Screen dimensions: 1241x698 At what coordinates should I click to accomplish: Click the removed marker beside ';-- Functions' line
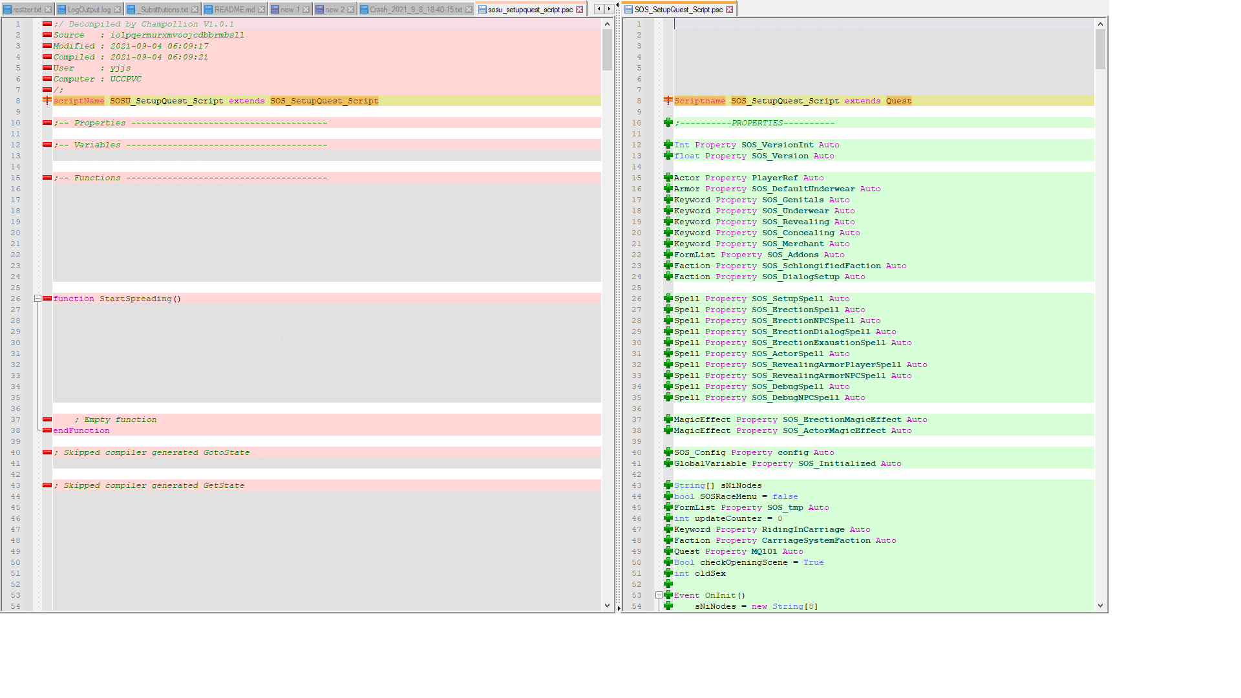click(47, 177)
